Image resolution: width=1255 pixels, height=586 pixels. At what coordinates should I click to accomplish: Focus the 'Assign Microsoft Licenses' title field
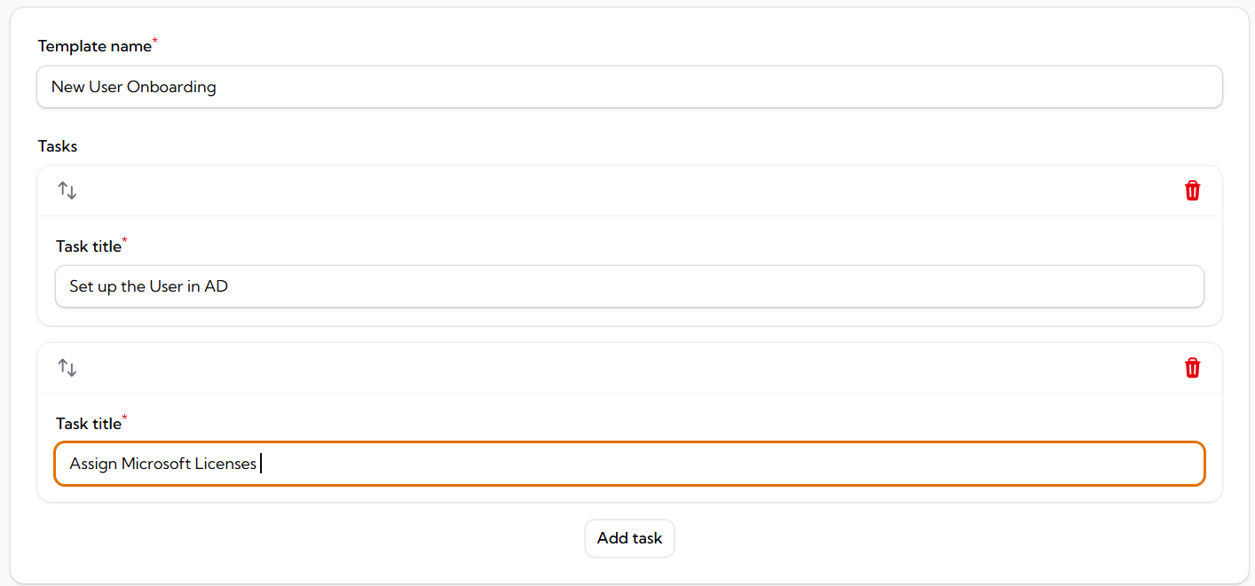point(629,463)
